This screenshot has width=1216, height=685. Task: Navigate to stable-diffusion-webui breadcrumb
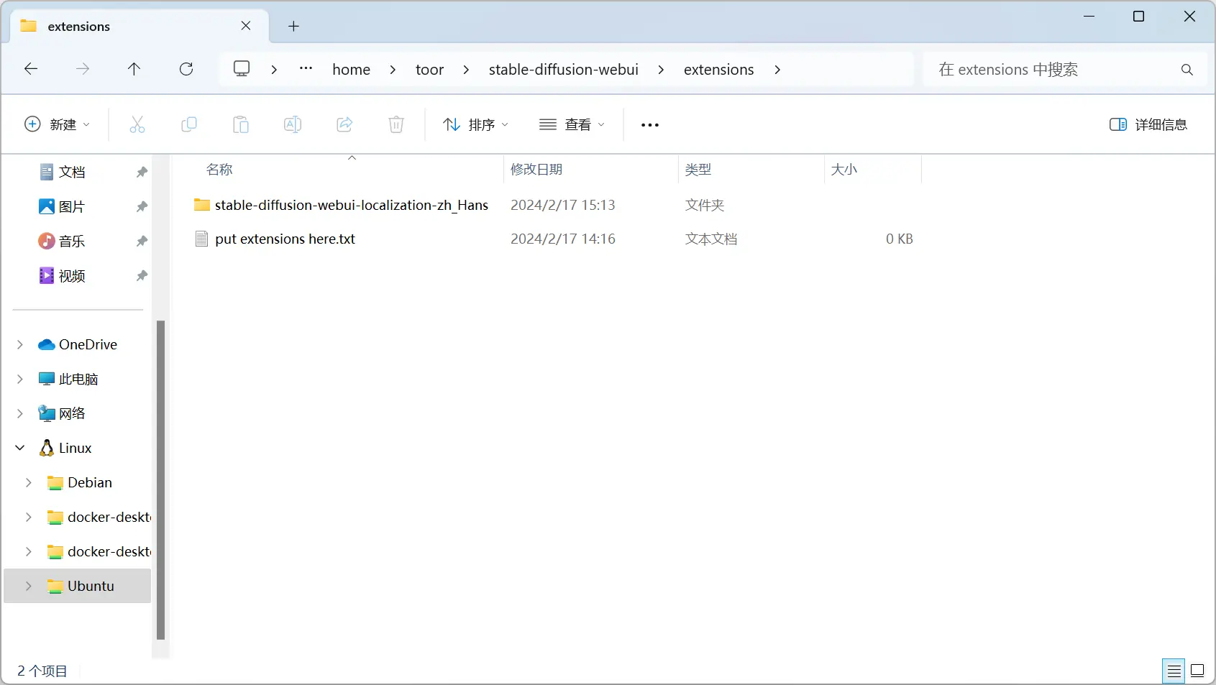click(x=564, y=70)
